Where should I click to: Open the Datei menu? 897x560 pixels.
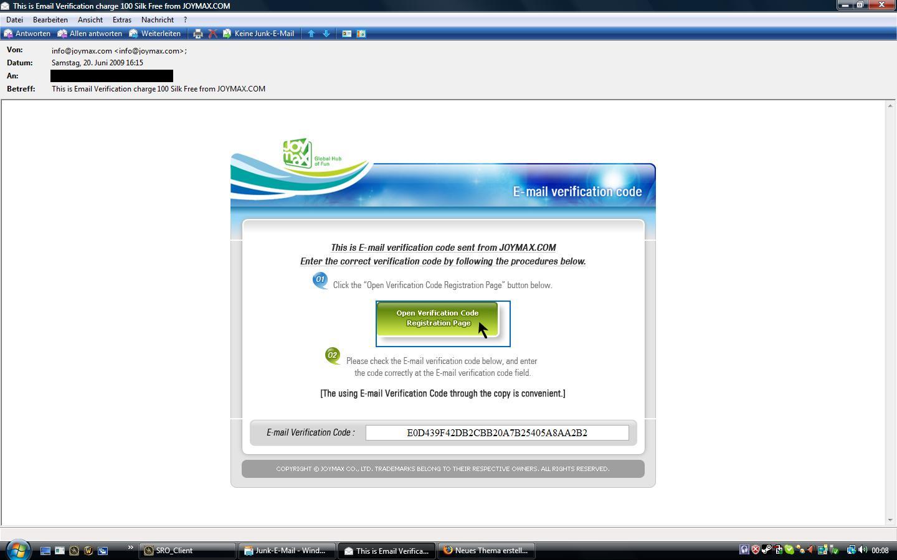(14, 20)
